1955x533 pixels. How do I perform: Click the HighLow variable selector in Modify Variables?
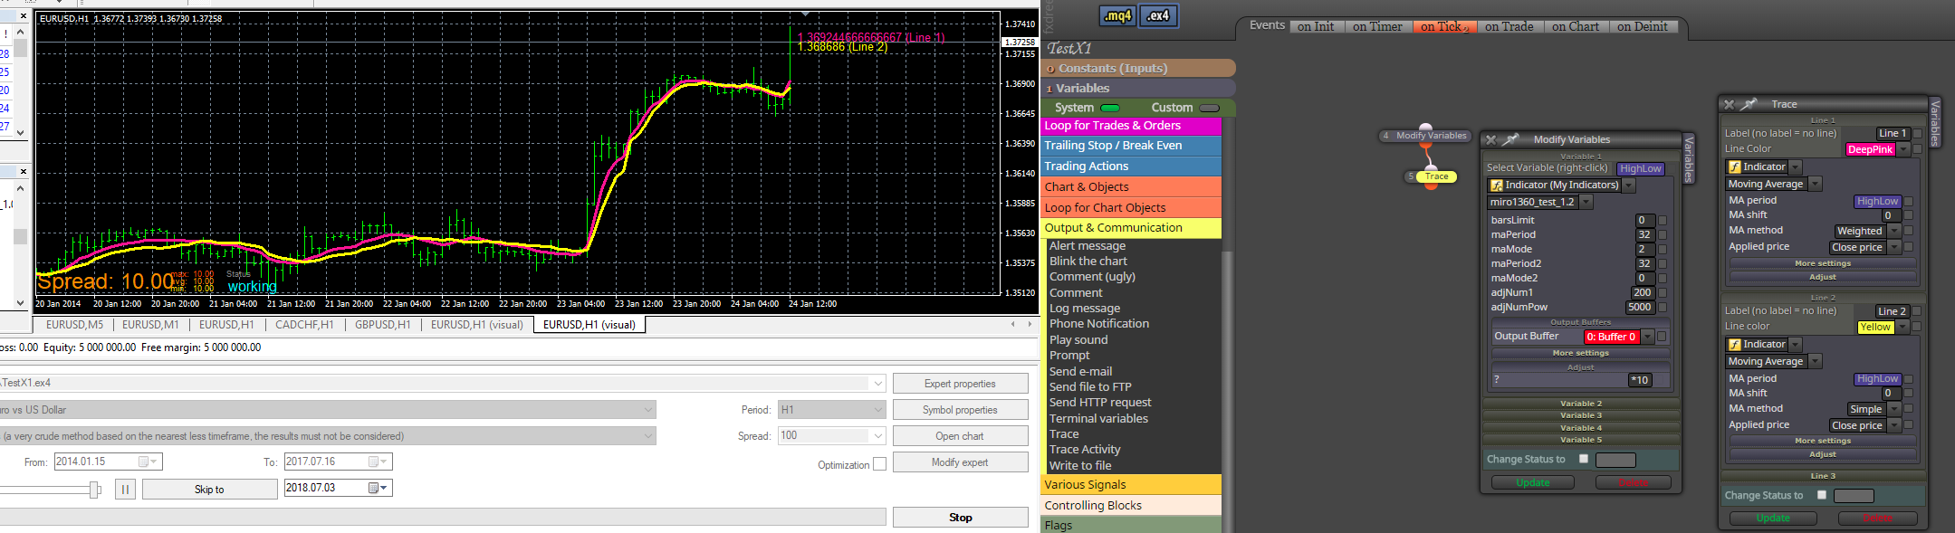(x=1641, y=169)
